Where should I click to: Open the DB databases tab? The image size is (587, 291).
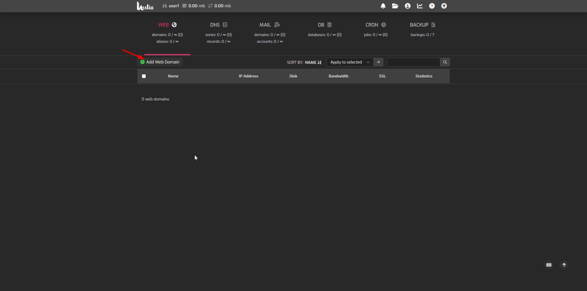pos(324,25)
